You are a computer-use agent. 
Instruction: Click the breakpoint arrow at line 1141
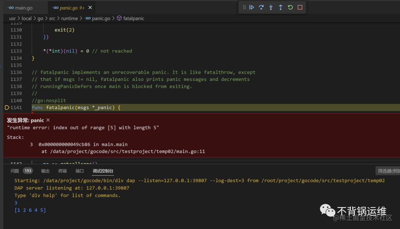point(7,107)
